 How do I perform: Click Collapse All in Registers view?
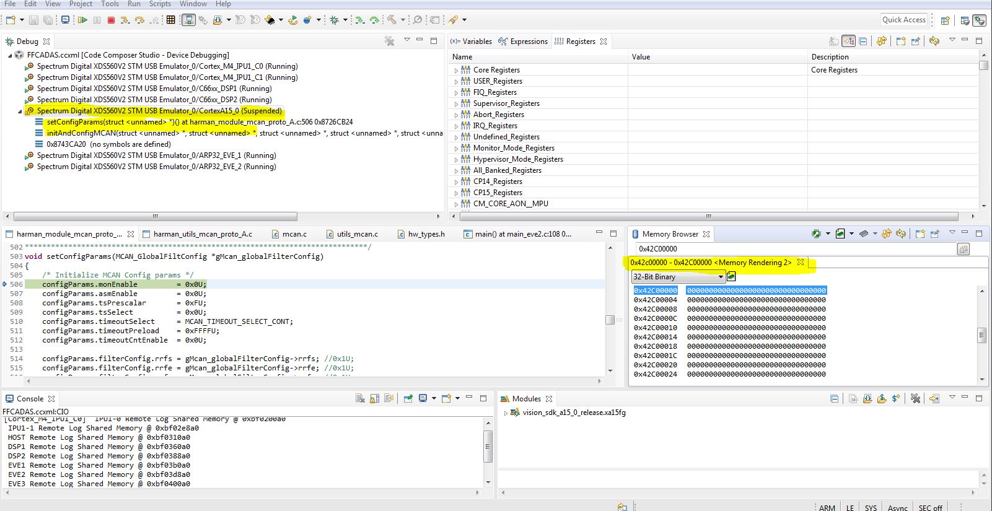click(863, 41)
